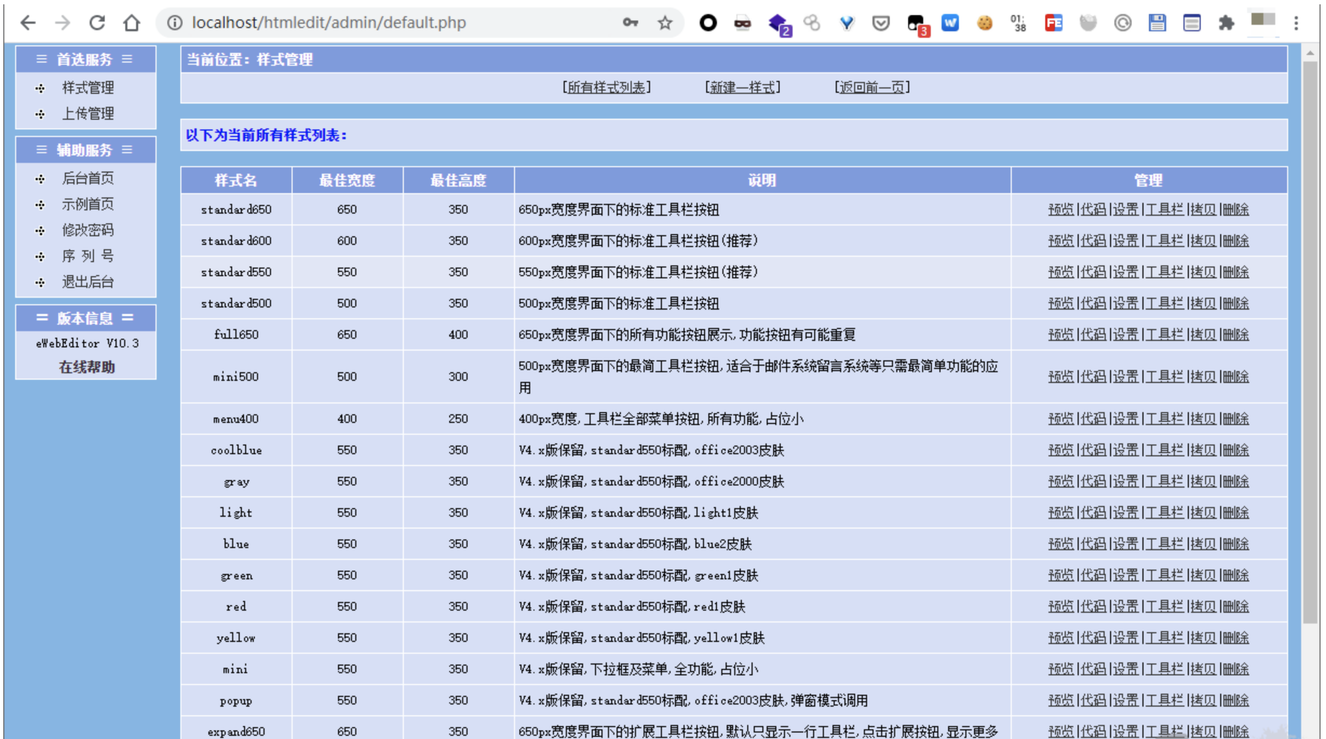1326x739 pixels.
Task: Go to 后台首页 in sidebar
Action: point(87,178)
